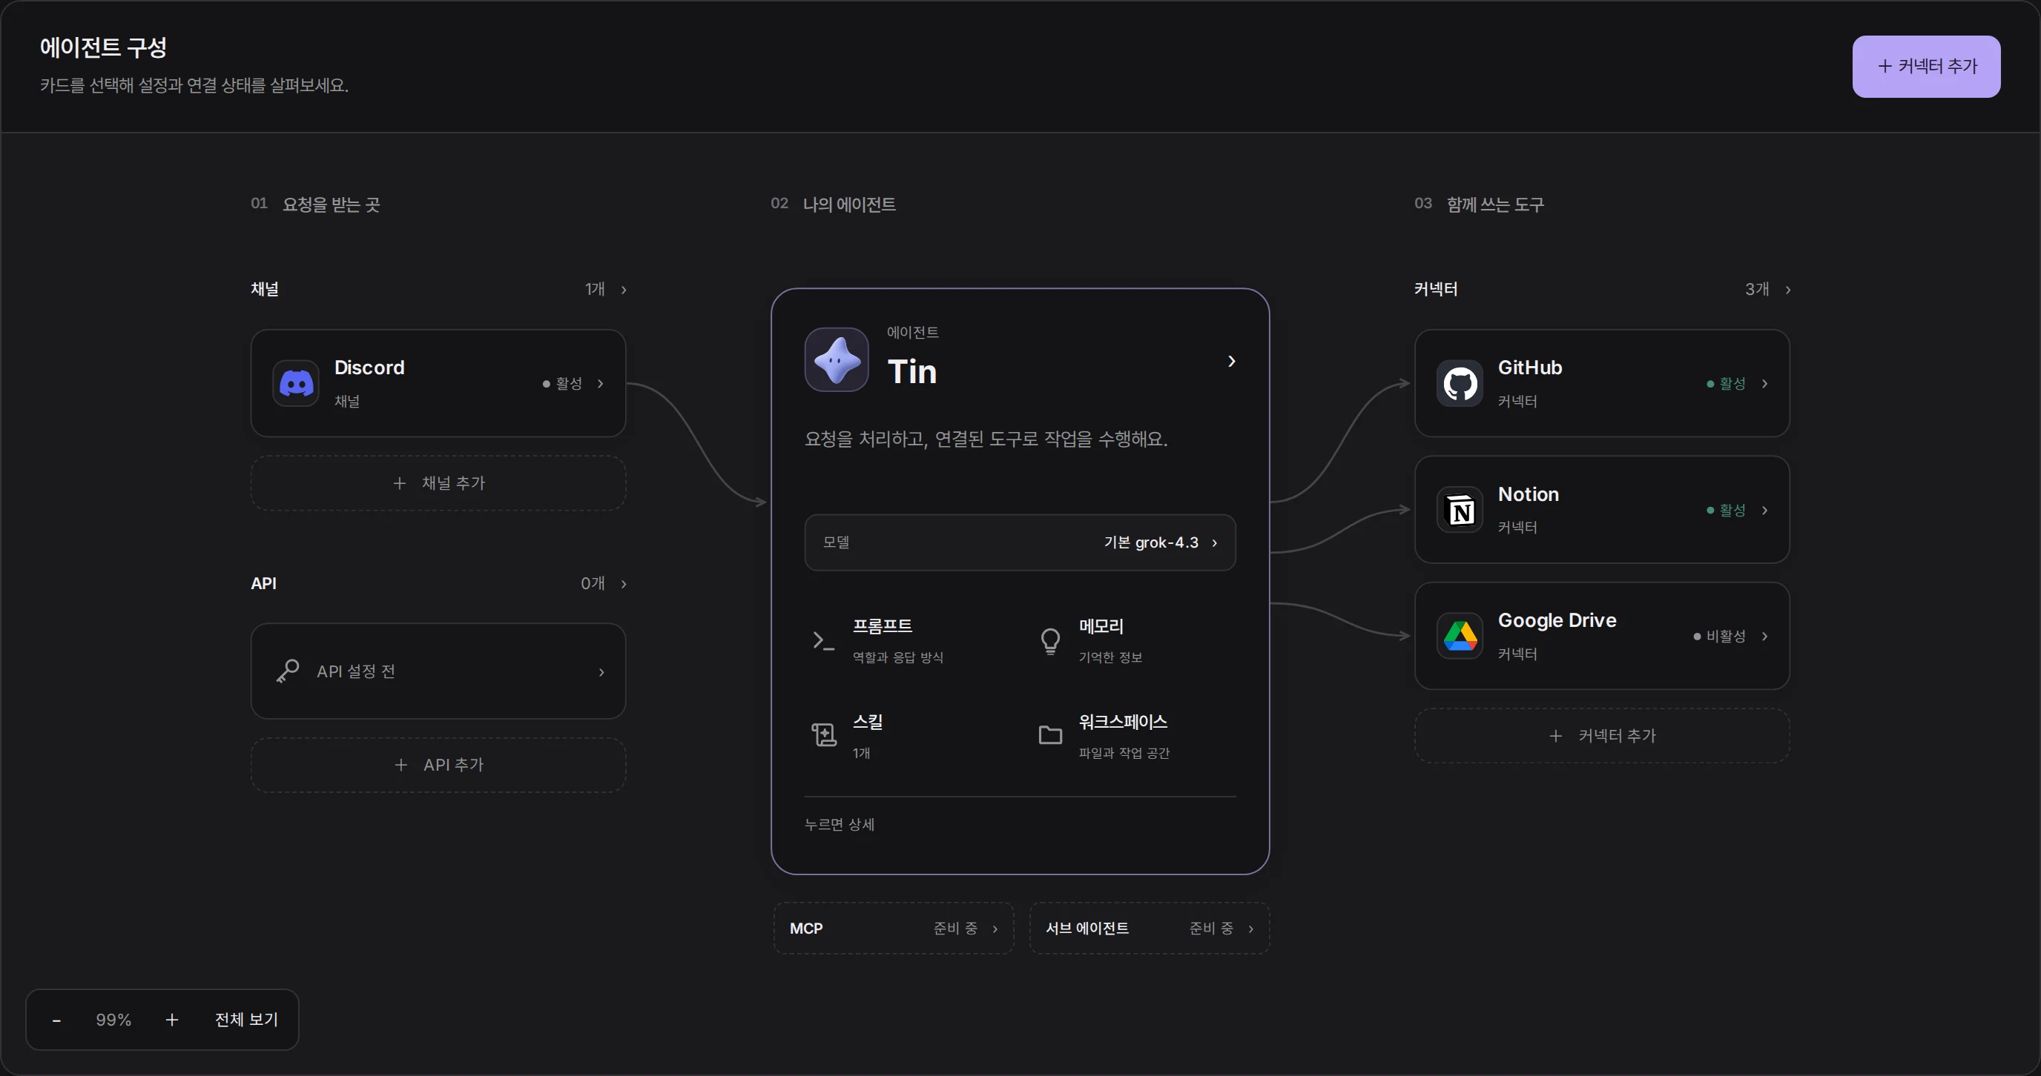Click the API count 0개
The width and height of the screenshot is (2041, 1076).
(x=593, y=585)
